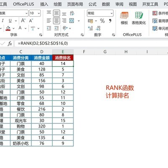Select the 观光车 category cell
168x168 pixels.
coord(21,121)
